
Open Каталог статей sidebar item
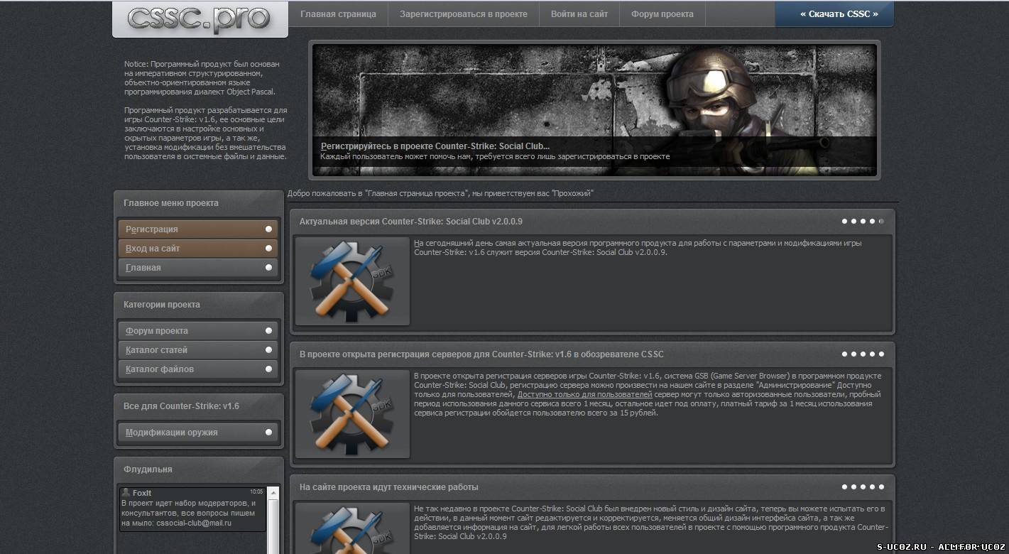click(x=197, y=350)
